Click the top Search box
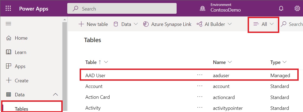 122,9
